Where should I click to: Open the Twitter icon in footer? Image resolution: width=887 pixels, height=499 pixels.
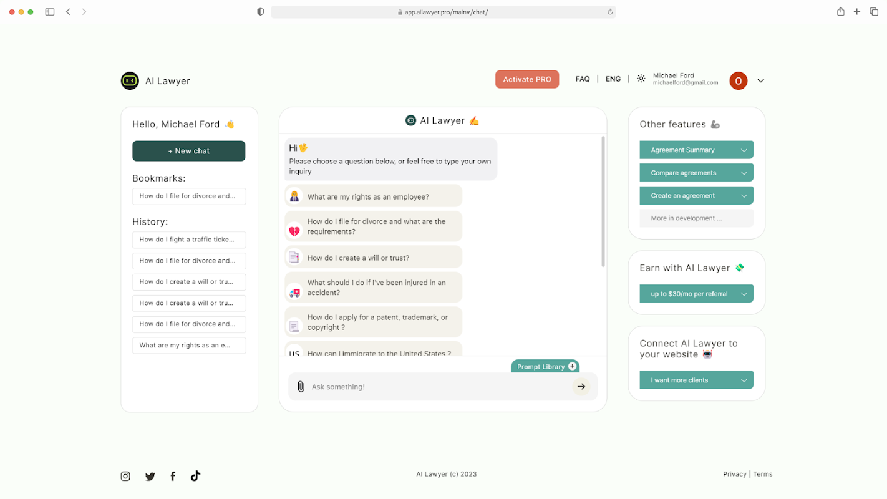(x=150, y=477)
